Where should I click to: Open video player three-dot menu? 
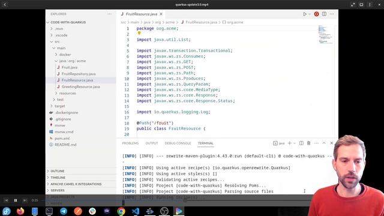(x=370, y=4)
